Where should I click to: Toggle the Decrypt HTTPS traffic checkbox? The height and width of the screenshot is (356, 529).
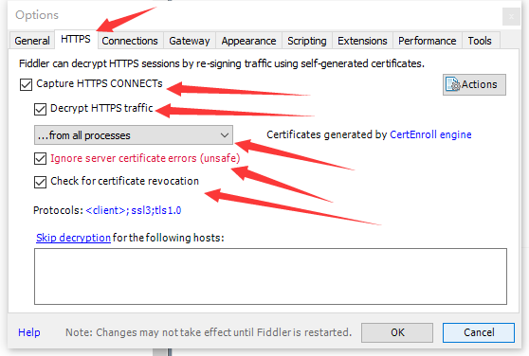point(40,109)
